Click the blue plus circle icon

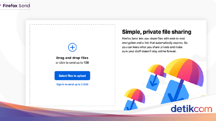click(72, 47)
